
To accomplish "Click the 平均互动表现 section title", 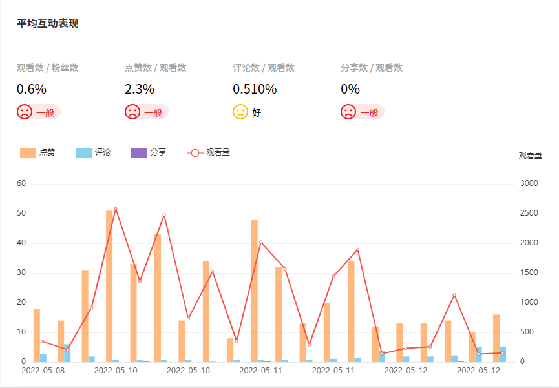I will pos(48,23).
